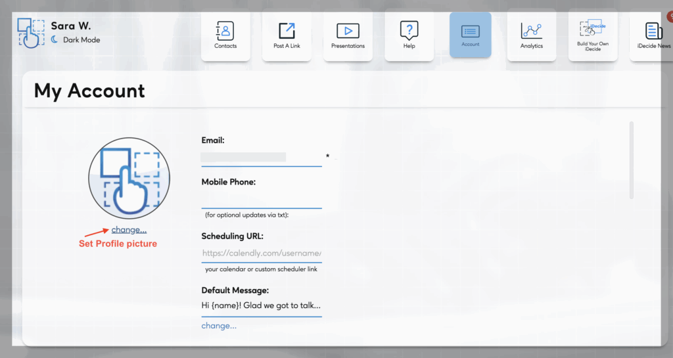
Task: Toggle Dark Mode
Action: [x=81, y=40]
